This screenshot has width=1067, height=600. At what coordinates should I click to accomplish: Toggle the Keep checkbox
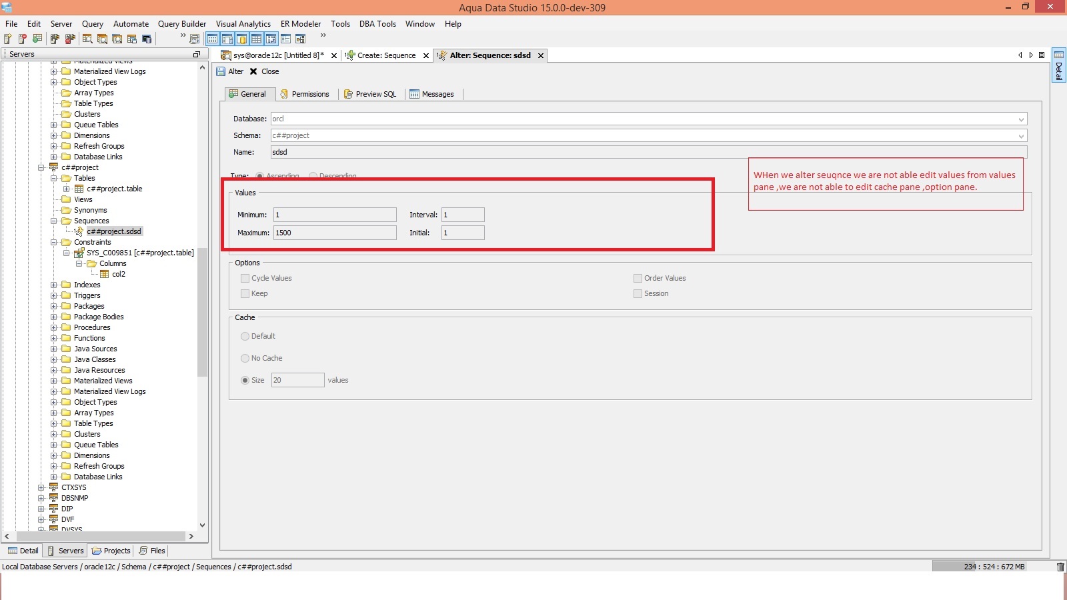(245, 293)
